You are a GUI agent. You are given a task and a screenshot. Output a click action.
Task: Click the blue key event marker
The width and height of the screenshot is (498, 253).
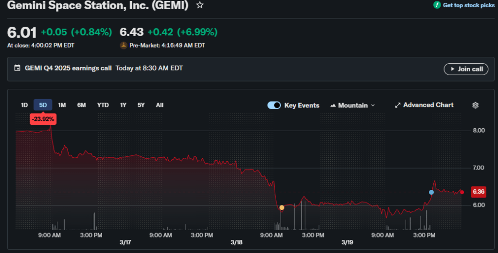pyautogui.click(x=431, y=192)
